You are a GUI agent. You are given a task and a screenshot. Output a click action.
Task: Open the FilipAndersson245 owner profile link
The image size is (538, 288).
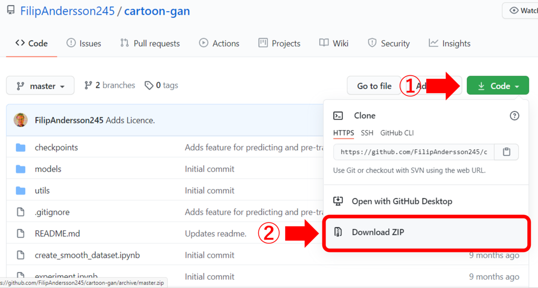tap(67, 11)
